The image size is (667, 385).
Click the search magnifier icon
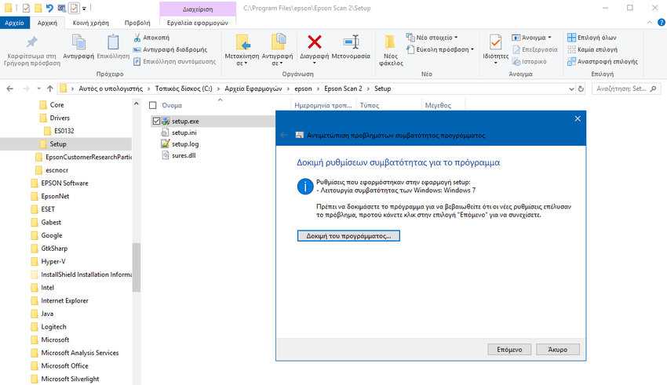[654, 89]
